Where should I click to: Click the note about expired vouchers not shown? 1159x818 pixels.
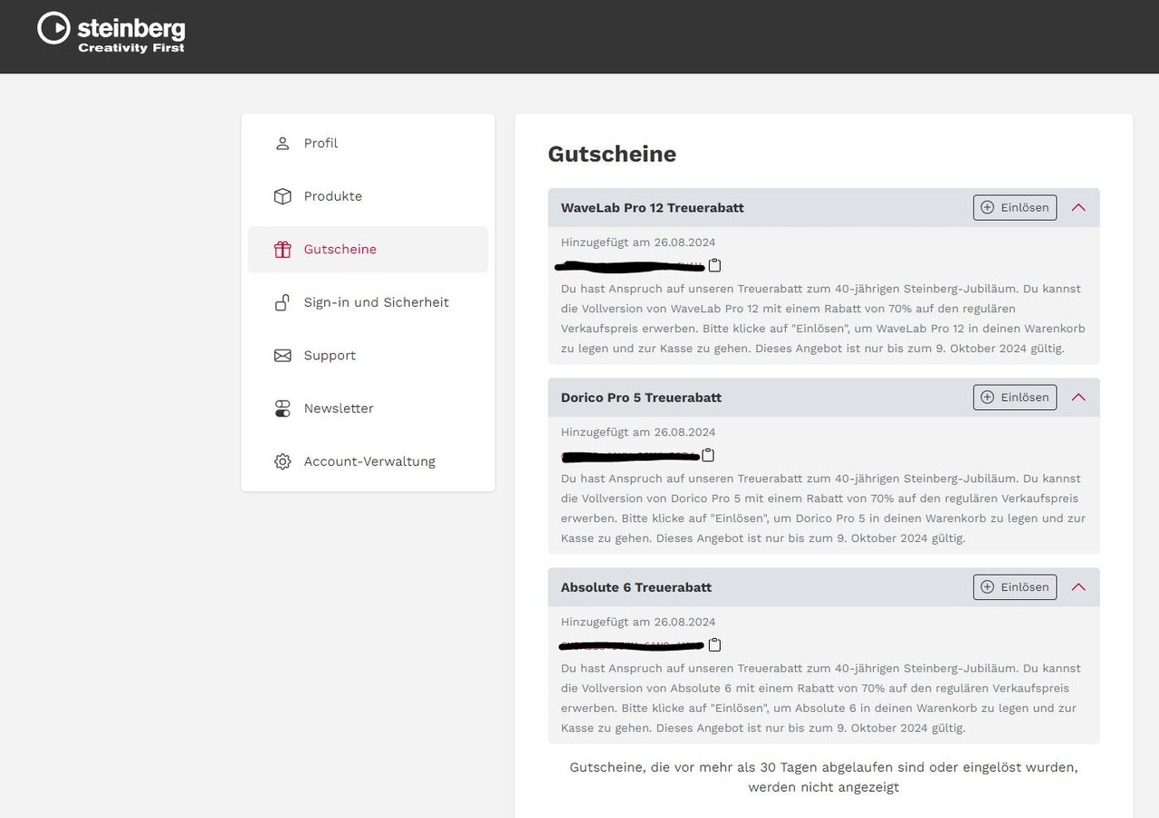[x=824, y=777]
